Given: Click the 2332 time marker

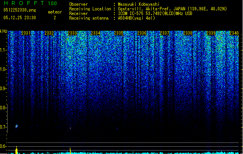Looking at the screenshot, I should pos(49,33).
